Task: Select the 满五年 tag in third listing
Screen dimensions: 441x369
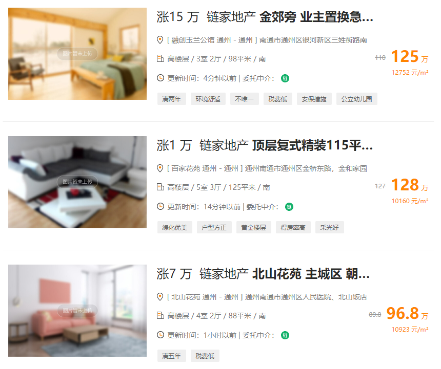Action: click(x=172, y=356)
